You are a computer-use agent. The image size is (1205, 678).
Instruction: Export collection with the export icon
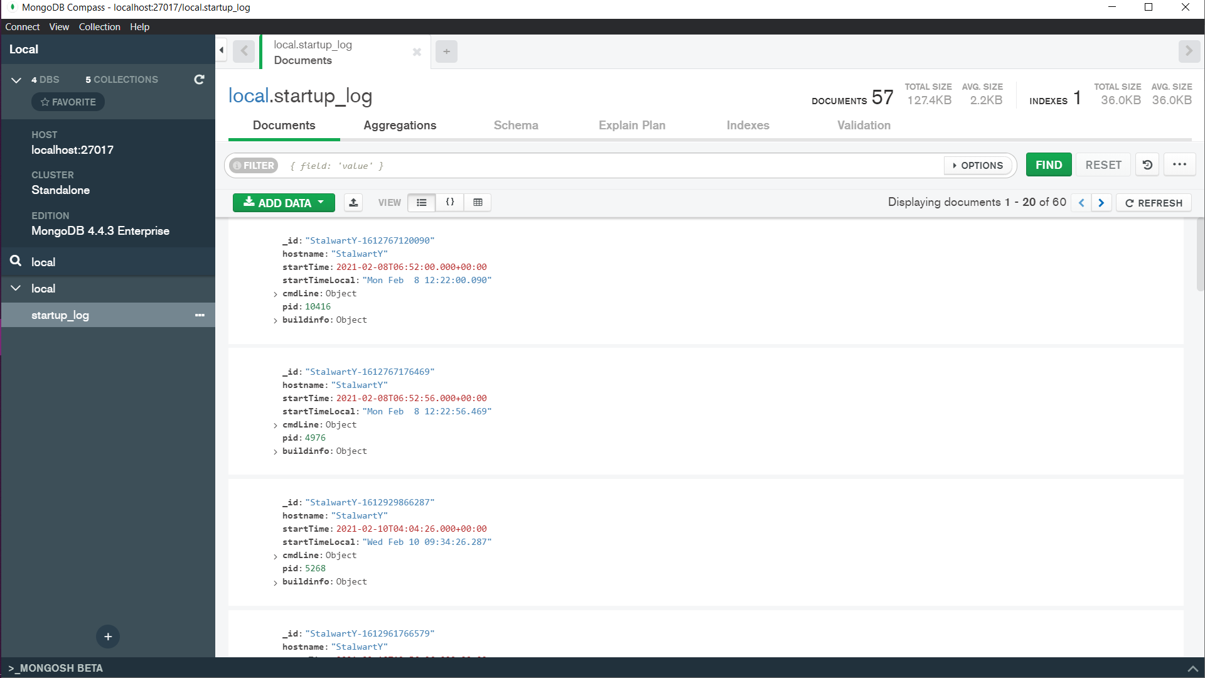[353, 203]
